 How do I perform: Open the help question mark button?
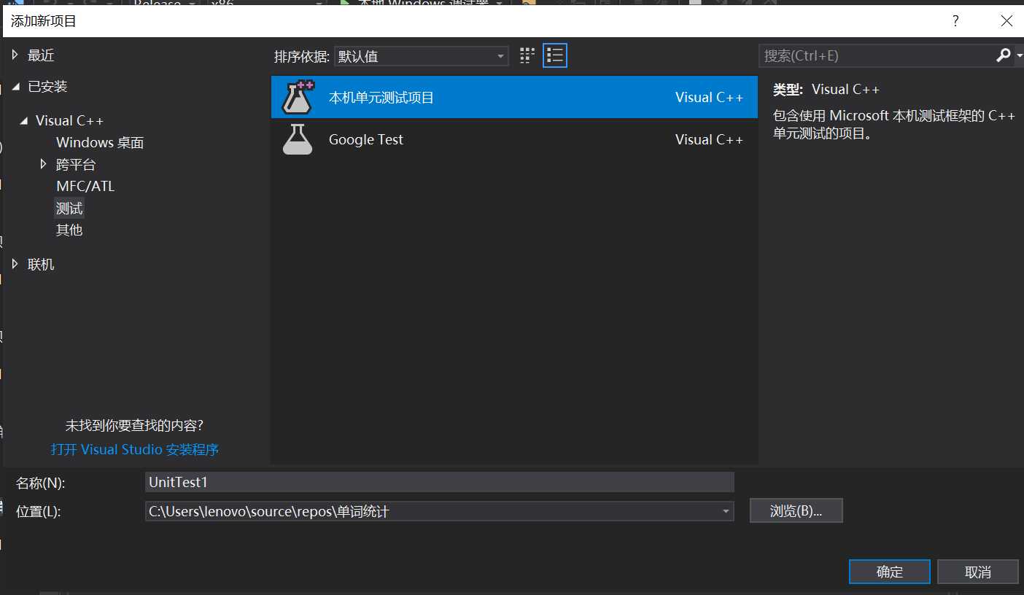click(x=955, y=21)
